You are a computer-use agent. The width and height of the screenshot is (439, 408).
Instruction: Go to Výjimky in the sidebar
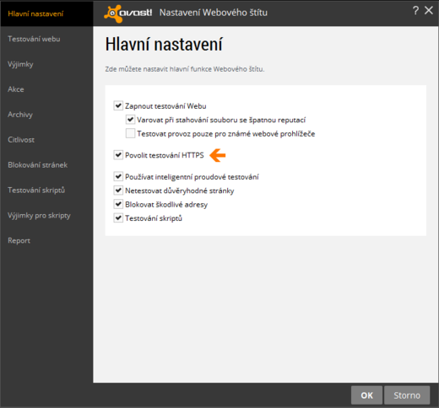pos(20,64)
